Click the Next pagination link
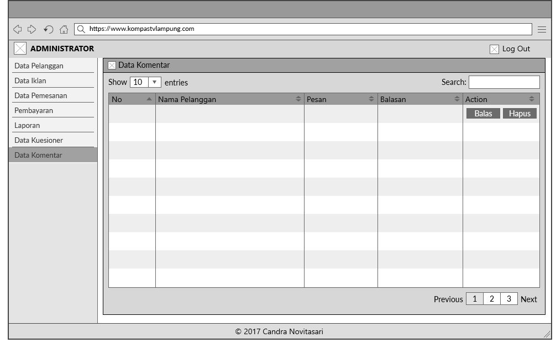556x343 pixels. click(x=528, y=299)
